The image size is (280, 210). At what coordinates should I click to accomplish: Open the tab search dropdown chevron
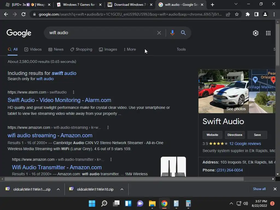tap(236, 4)
